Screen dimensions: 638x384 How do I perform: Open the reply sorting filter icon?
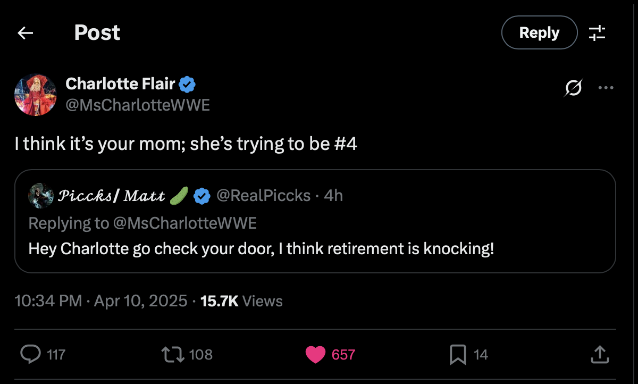coord(597,33)
